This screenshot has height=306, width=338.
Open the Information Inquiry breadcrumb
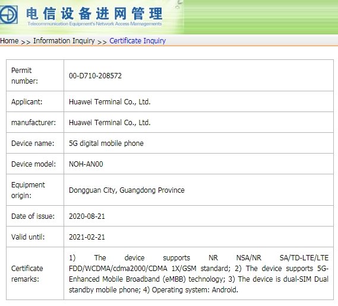[x=64, y=41]
